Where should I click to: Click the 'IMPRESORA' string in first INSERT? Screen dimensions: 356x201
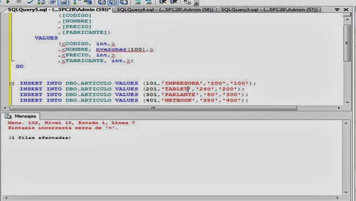pos(182,83)
